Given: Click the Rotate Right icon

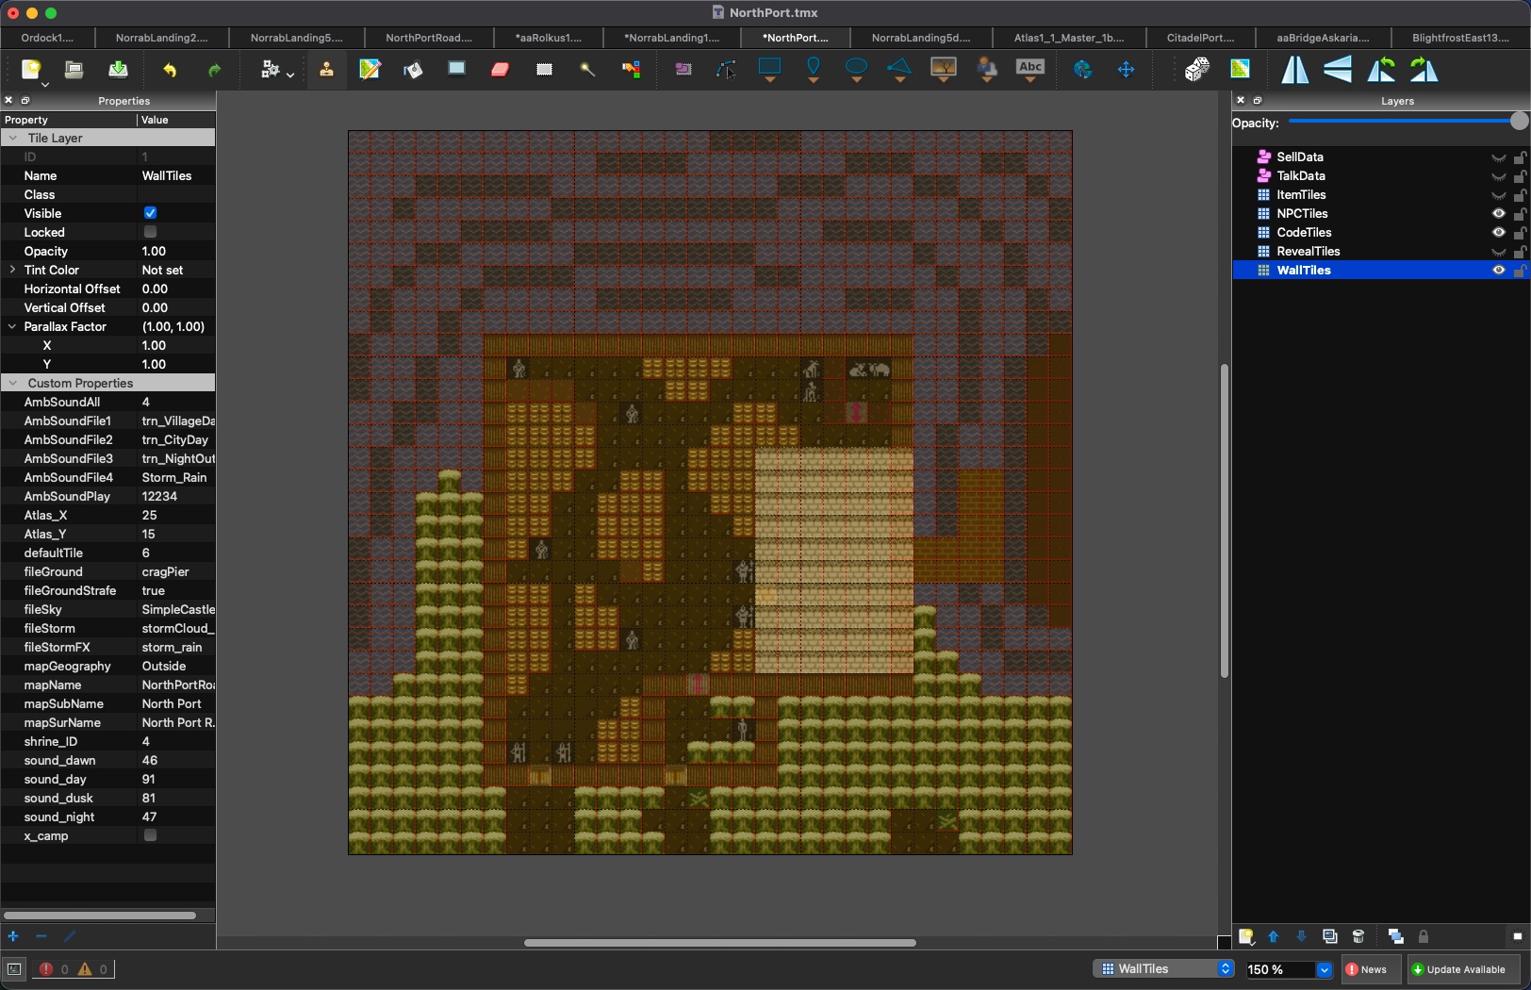Looking at the screenshot, I should (1424, 69).
